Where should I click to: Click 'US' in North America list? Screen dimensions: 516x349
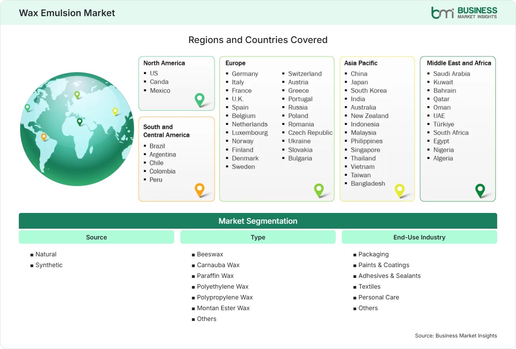[x=154, y=73]
